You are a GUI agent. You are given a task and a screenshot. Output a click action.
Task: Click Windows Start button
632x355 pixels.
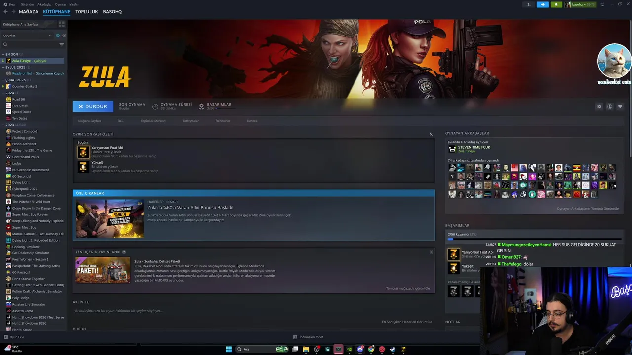click(x=229, y=349)
